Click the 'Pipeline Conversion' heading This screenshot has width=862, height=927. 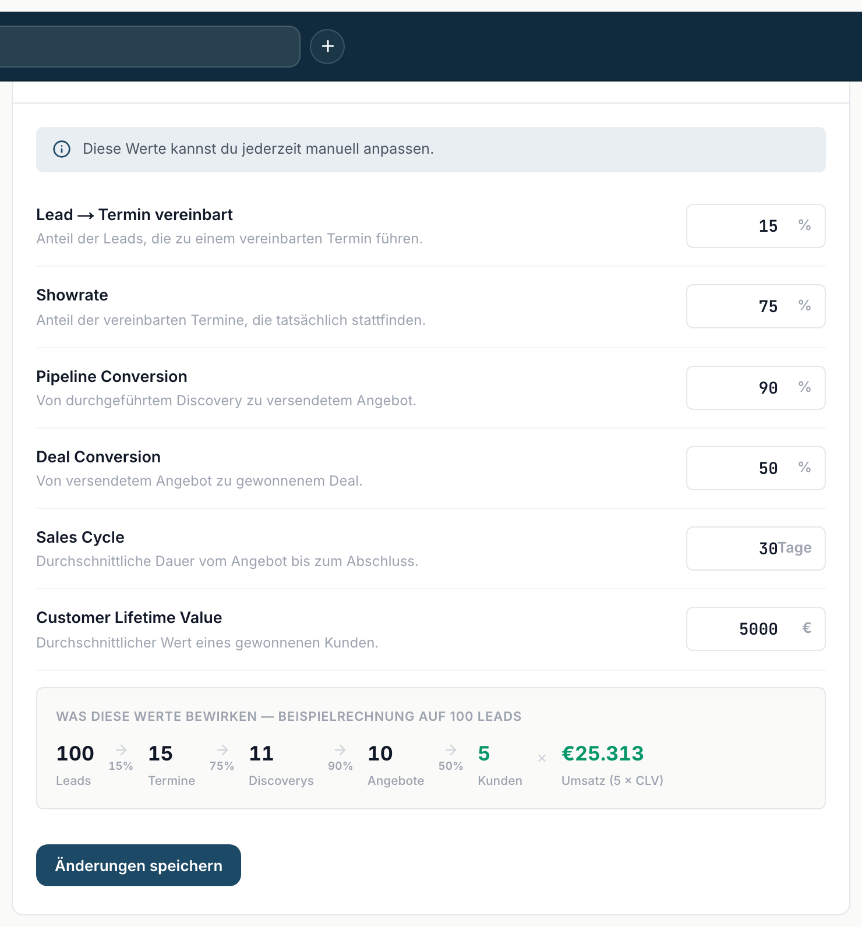coord(112,377)
